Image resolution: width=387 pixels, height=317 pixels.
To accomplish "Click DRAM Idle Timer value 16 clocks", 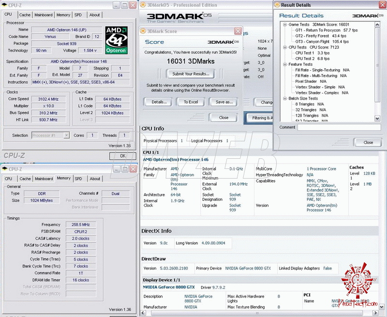I will point(81,280).
